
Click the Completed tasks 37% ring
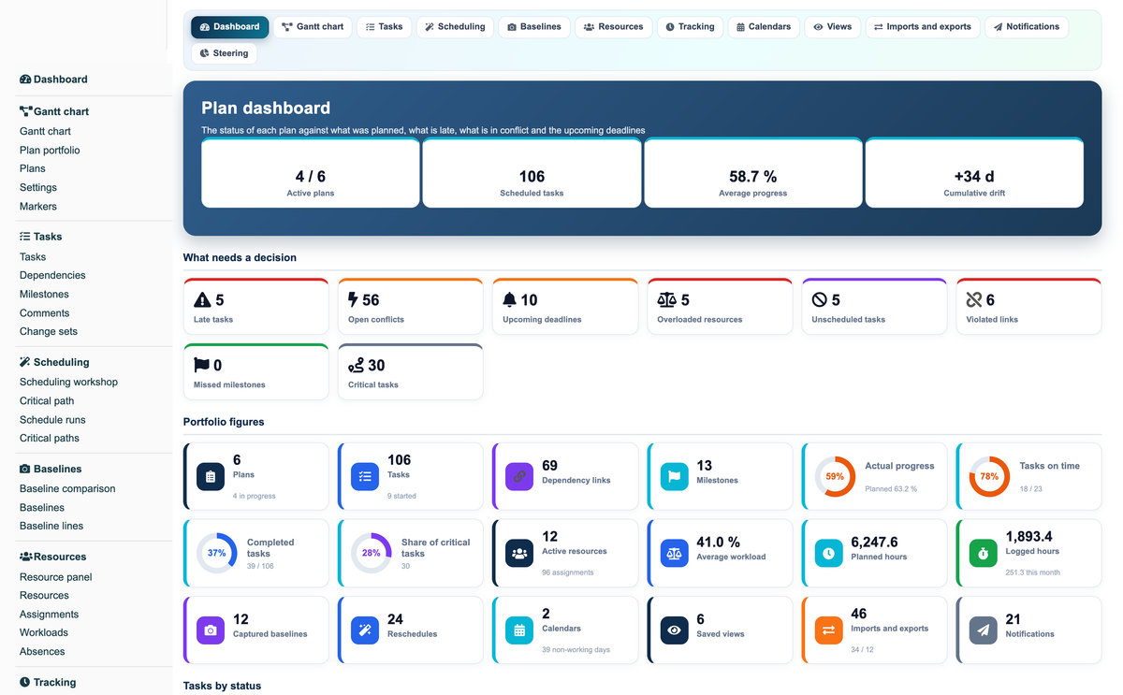[216, 553]
